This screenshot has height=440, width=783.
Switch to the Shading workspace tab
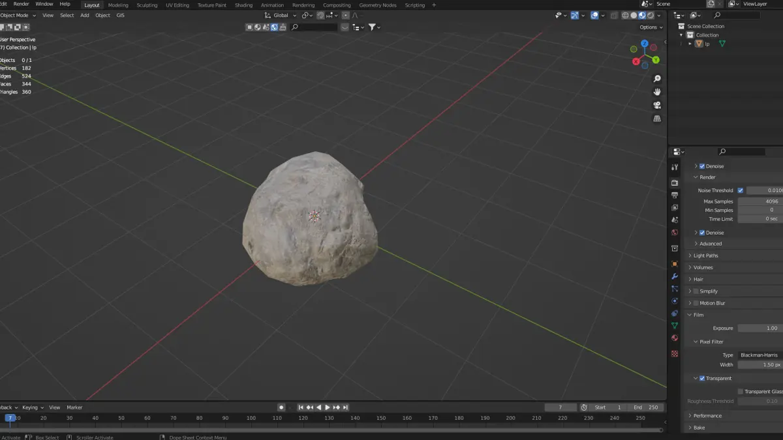pos(243,5)
